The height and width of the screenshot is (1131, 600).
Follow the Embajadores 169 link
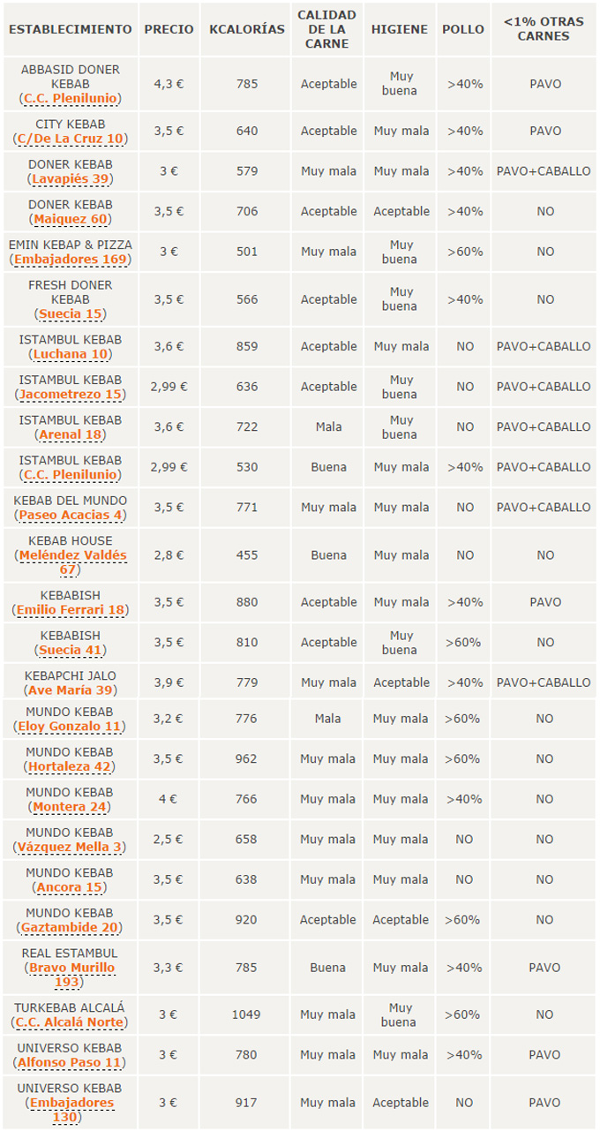[x=71, y=260]
